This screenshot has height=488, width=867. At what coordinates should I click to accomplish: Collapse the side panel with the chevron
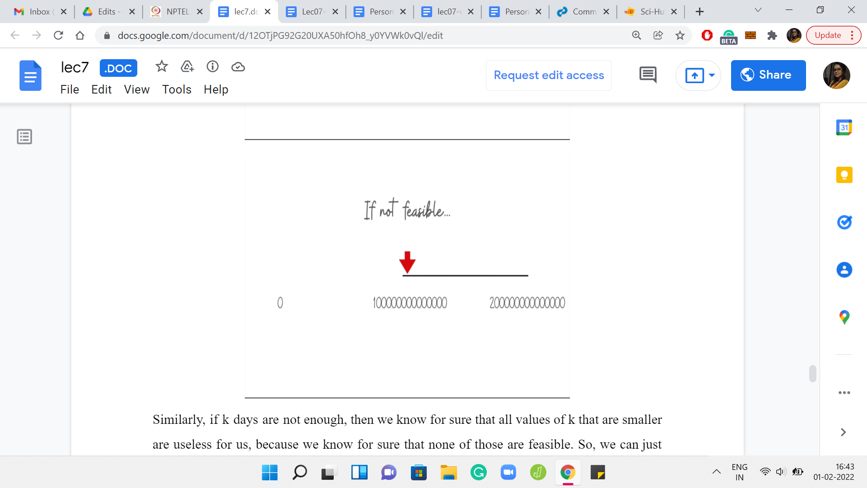point(843,432)
